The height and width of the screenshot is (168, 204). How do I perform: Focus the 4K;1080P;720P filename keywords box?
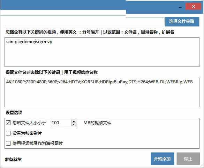coord(102,92)
